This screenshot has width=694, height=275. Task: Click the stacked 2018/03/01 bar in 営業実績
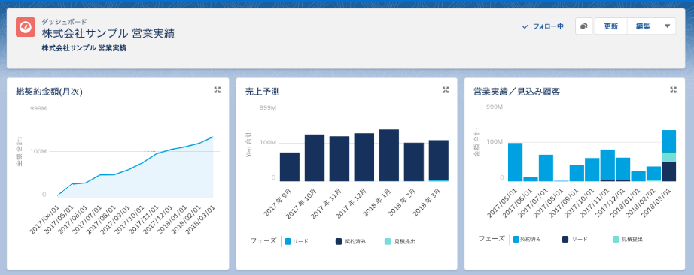(669, 156)
